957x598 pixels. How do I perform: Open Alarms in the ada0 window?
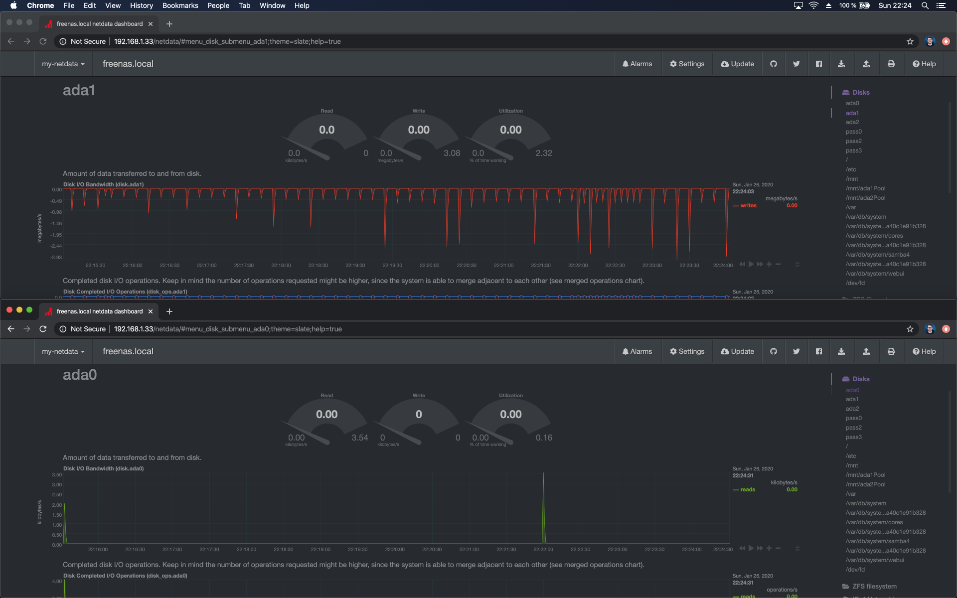point(637,351)
